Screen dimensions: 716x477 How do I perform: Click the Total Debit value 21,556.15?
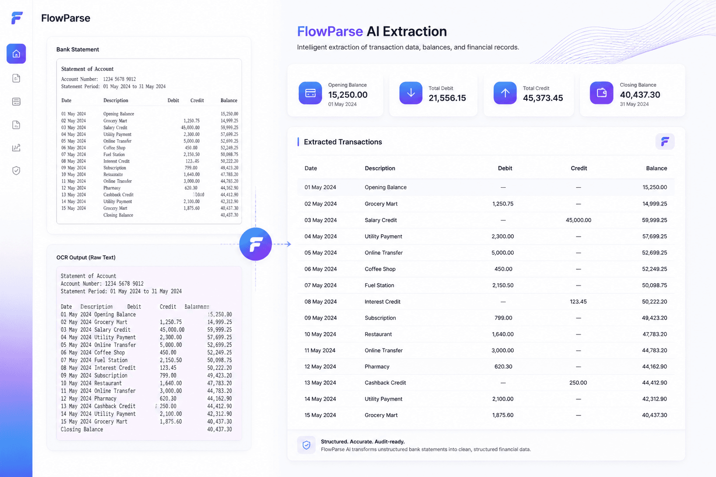[x=447, y=98]
